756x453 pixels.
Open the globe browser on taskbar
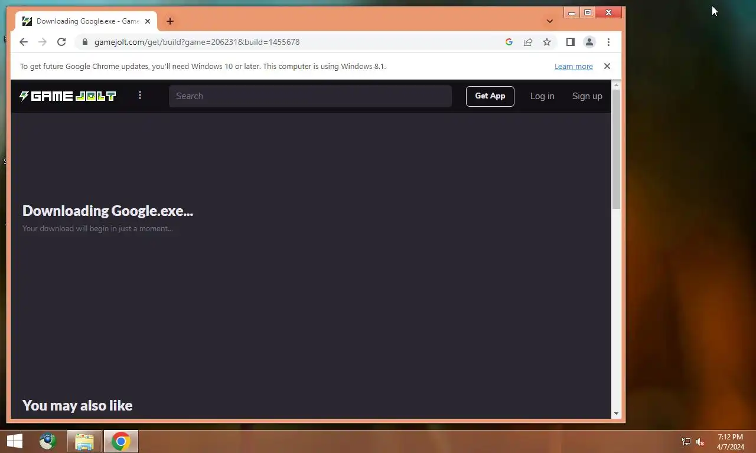tap(48, 441)
